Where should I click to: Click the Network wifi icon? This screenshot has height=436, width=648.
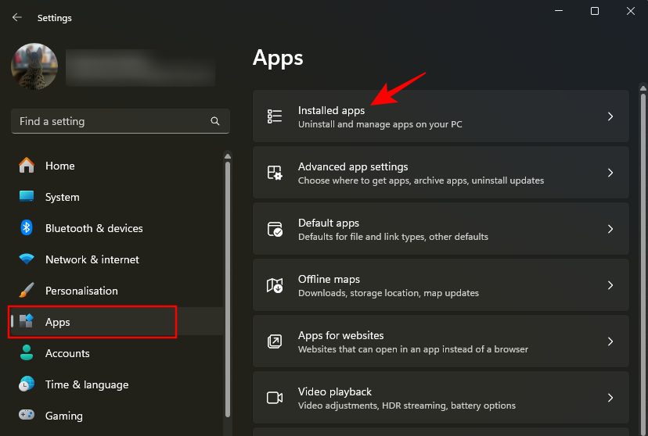(x=27, y=259)
